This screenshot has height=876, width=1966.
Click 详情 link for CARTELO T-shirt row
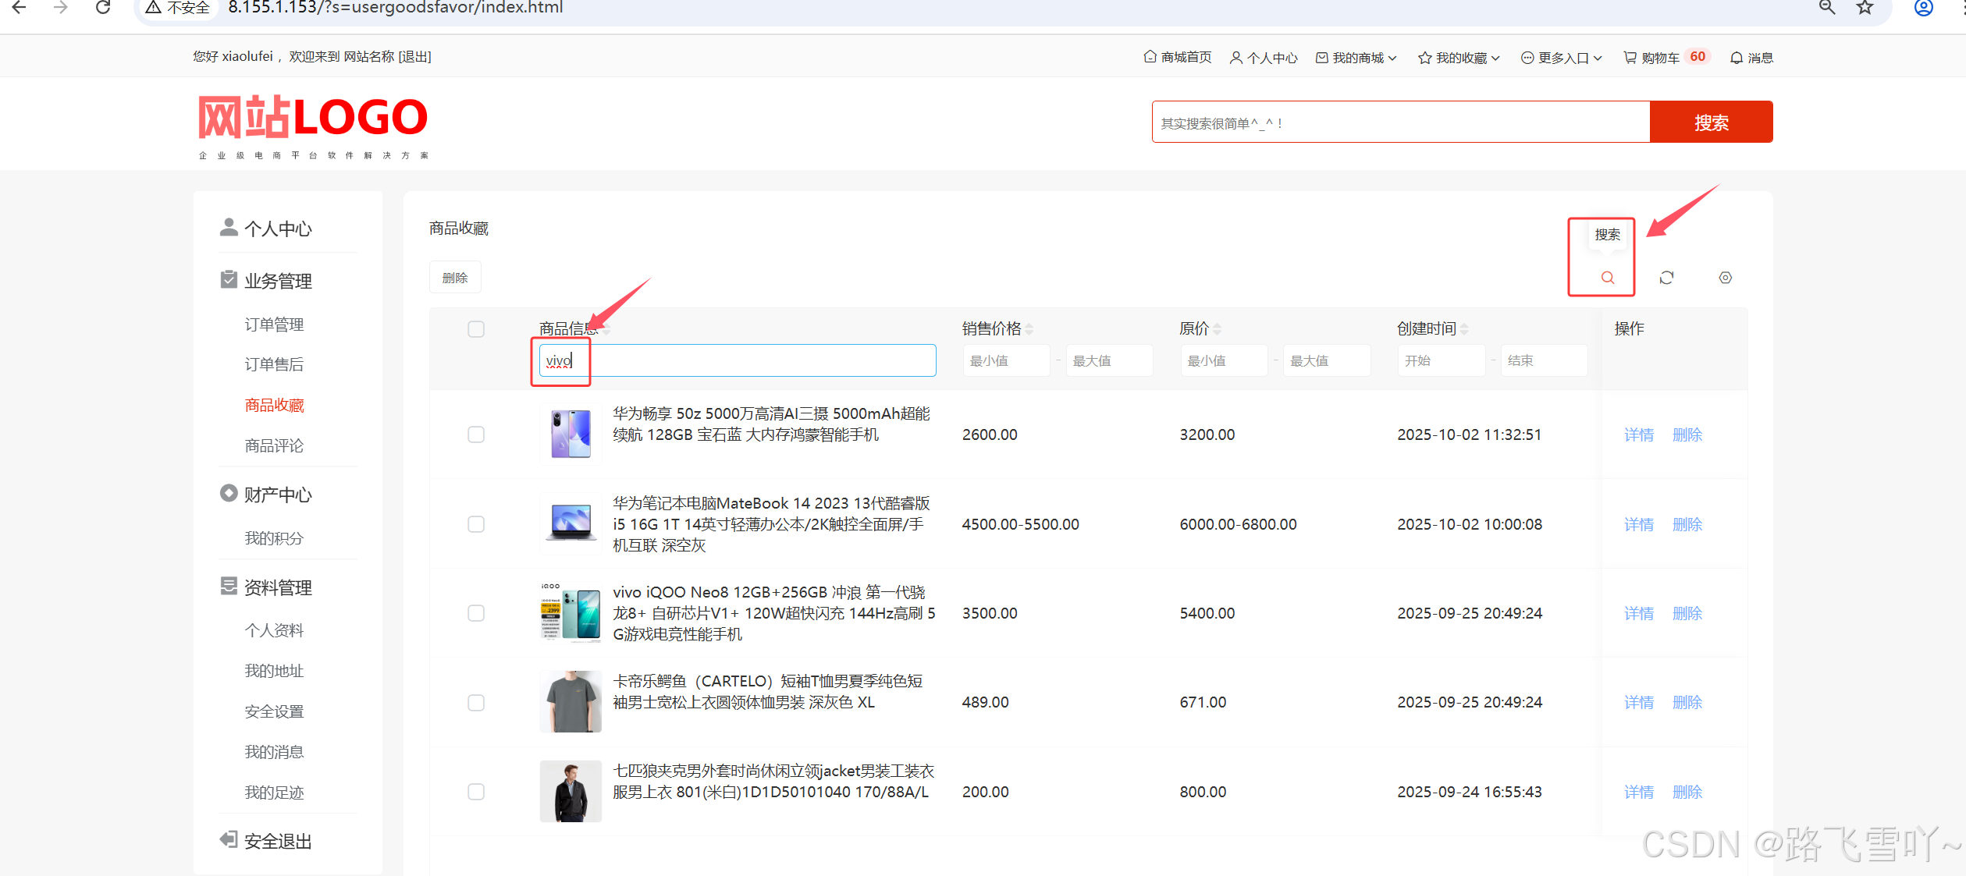[x=1638, y=702]
